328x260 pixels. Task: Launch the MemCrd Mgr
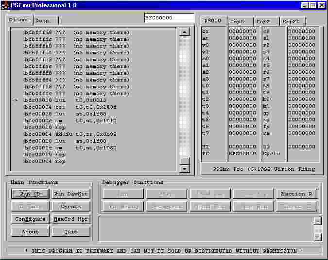[71, 219]
